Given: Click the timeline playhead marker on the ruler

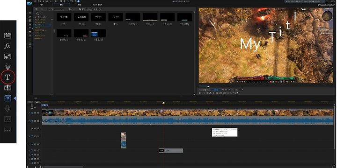Looking at the screenshot, I should click(x=163, y=103).
